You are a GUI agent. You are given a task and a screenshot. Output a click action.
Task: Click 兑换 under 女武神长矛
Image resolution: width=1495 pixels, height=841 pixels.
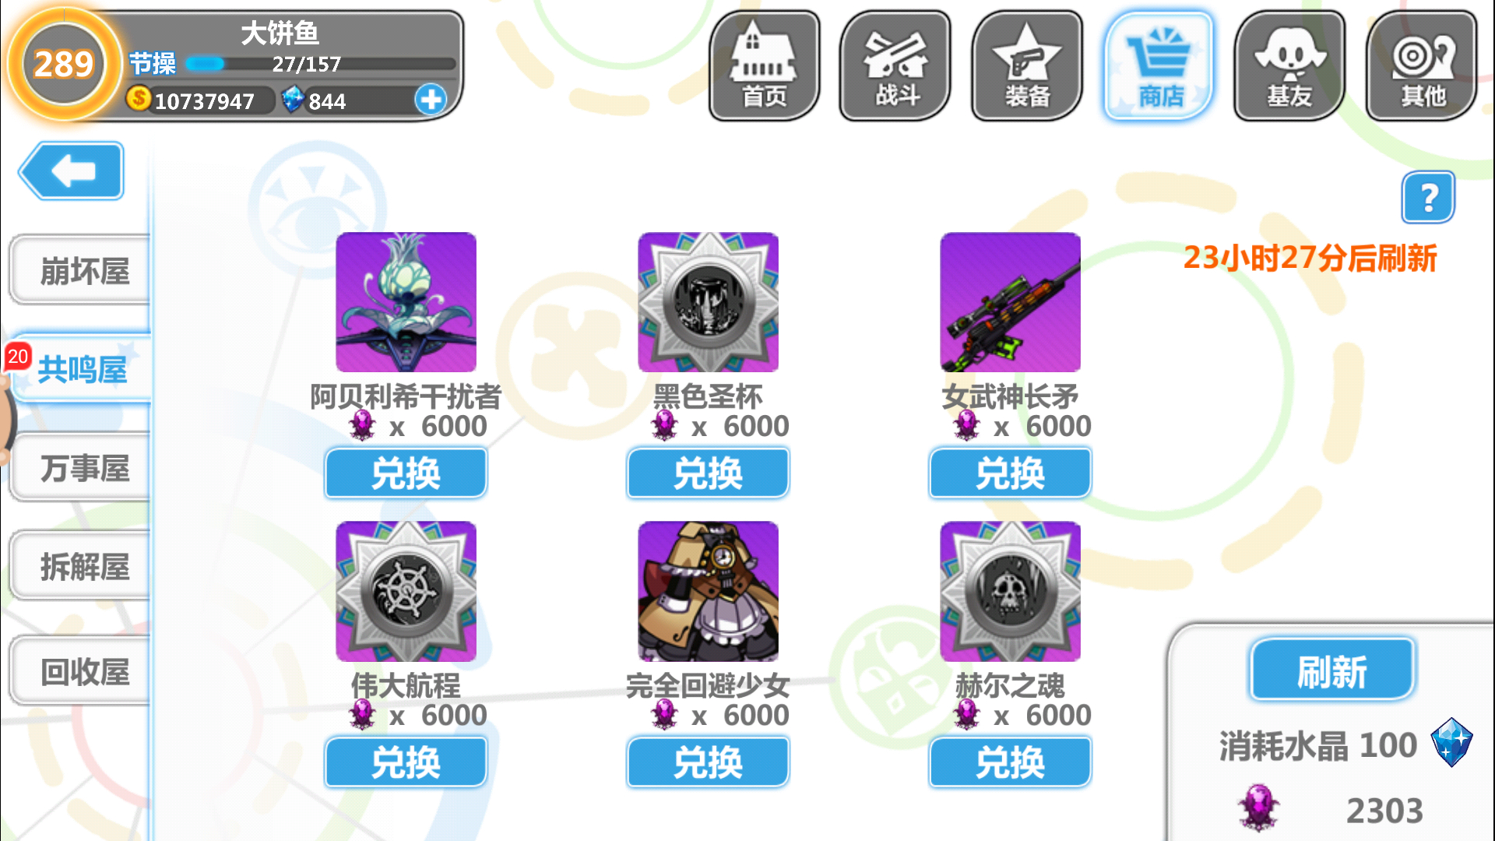(1010, 473)
